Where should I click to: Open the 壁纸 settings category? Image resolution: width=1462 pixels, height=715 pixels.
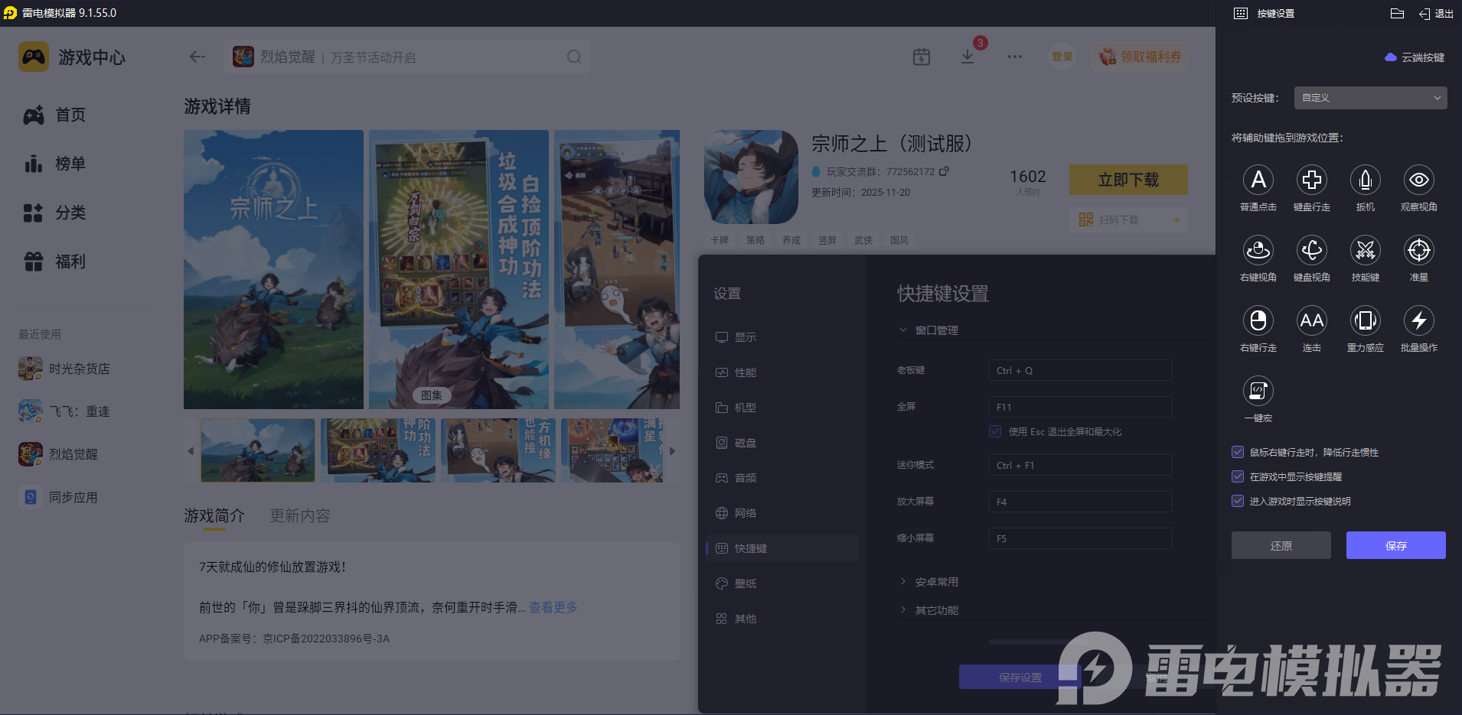(x=746, y=583)
